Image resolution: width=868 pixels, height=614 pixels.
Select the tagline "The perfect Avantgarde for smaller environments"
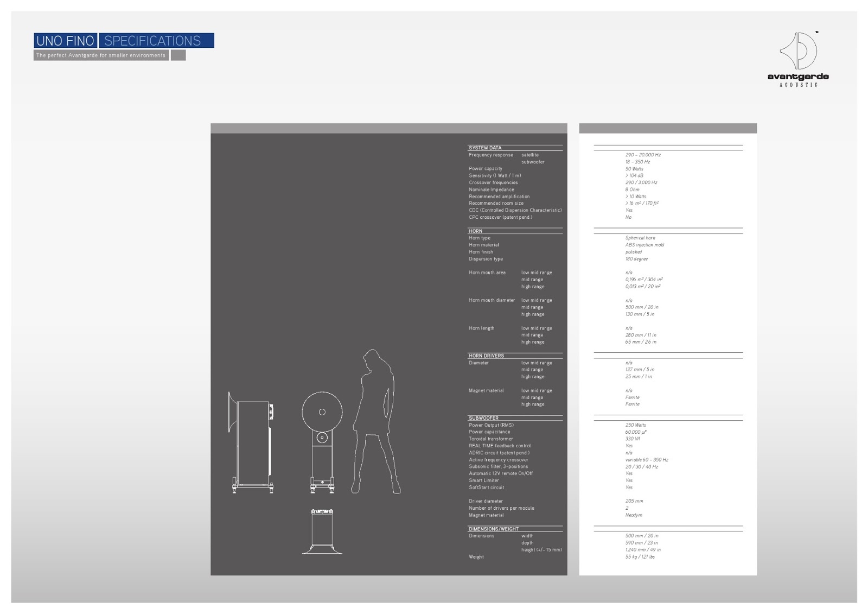point(101,55)
